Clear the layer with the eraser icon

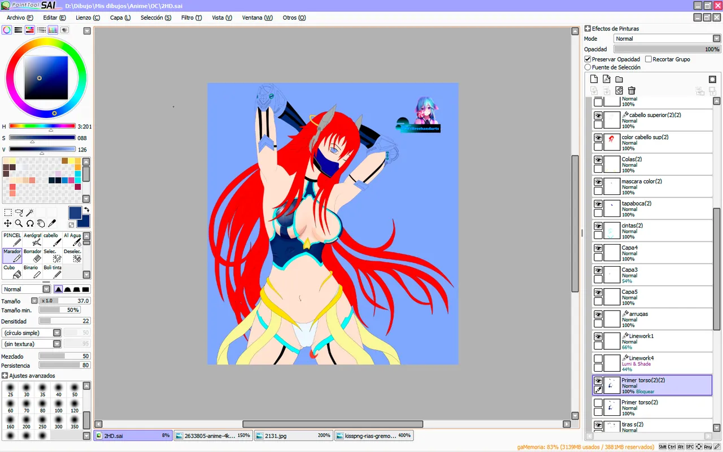[619, 90]
